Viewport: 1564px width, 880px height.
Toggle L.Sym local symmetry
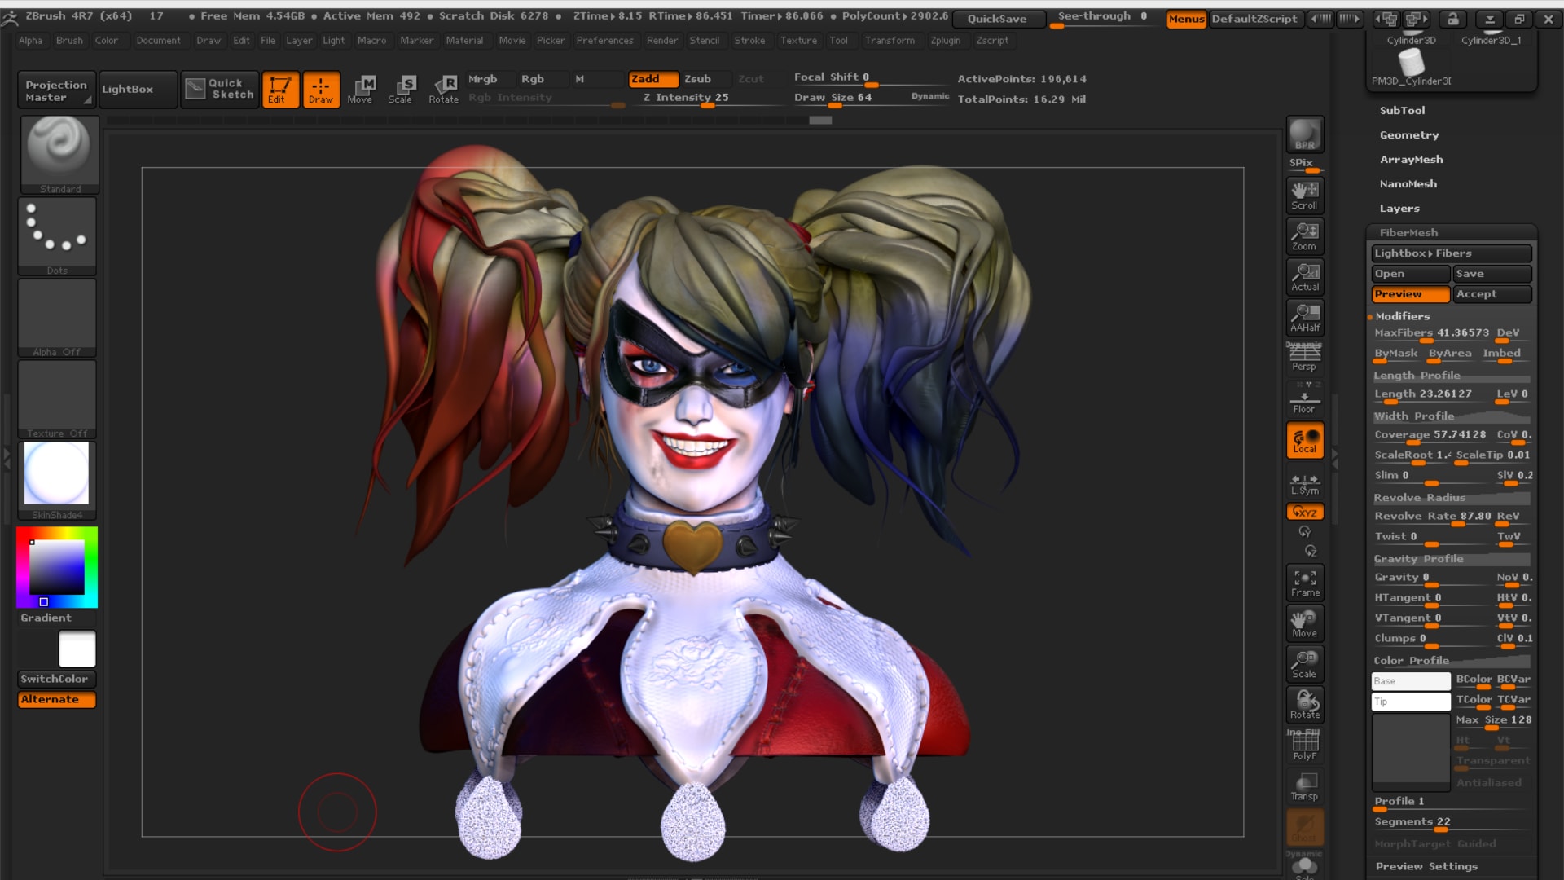click(x=1305, y=483)
